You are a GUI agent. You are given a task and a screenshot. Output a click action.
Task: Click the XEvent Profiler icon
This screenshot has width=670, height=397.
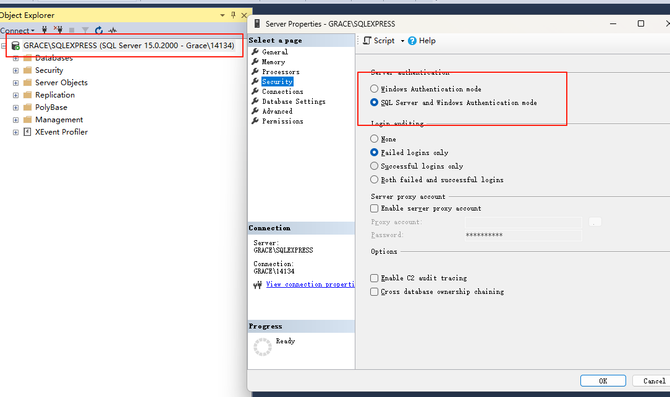pos(27,132)
